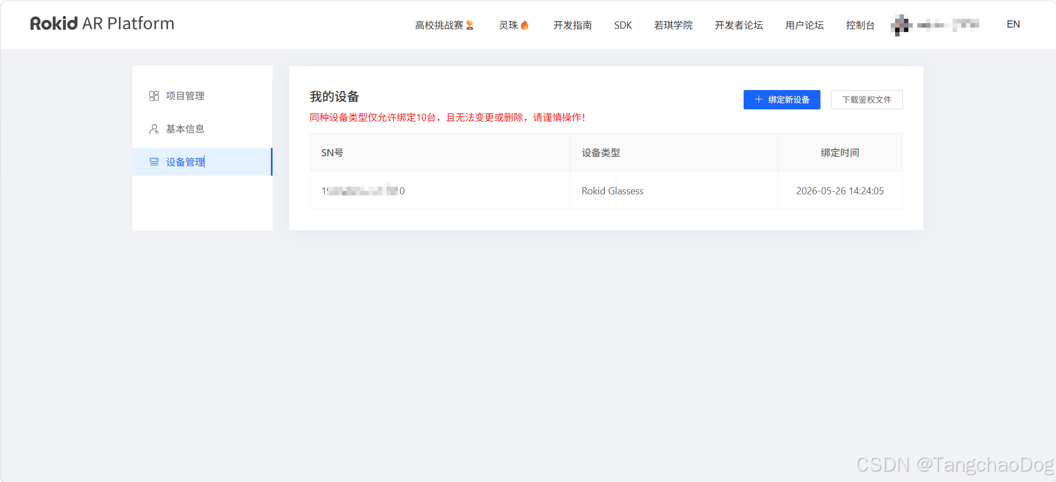The width and height of the screenshot is (1056, 482).
Task: Click 下载鉴权文件 button
Action: pyautogui.click(x=866, y=99)
